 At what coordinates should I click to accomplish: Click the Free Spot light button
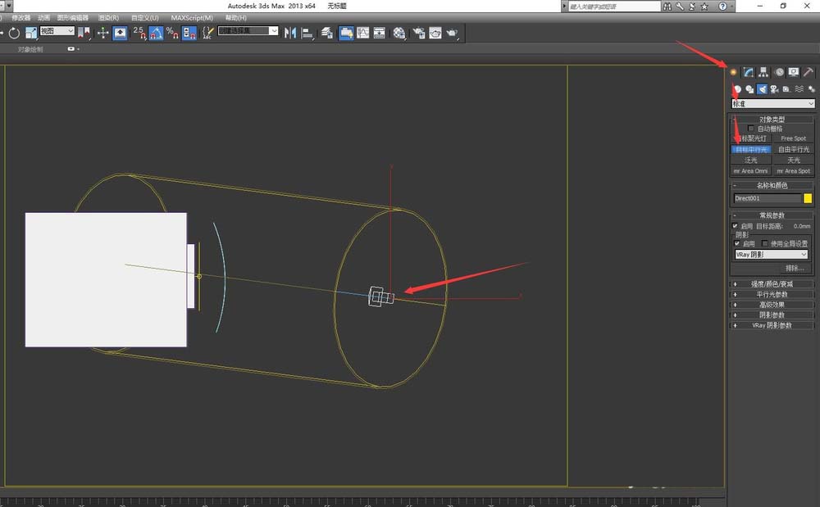pos(793,138)
